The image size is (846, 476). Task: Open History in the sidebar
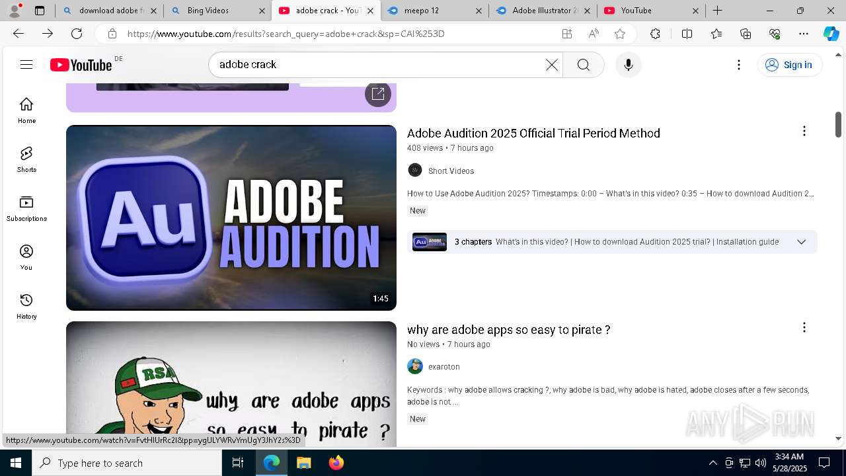tap(26, 306)
